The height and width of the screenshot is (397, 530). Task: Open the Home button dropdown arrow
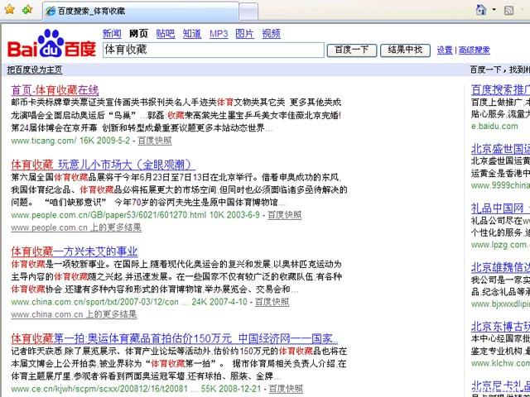click(x=494, y=10)
